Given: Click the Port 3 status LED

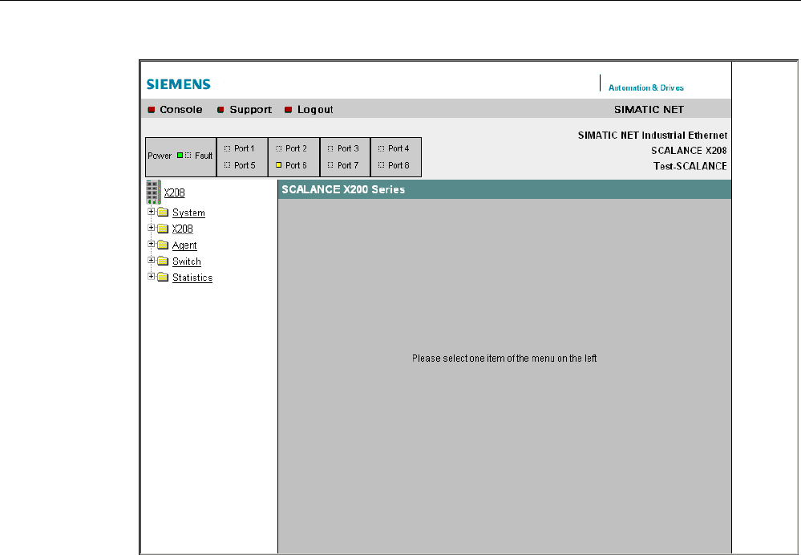Looking at the screenshot, I should [x=330, y=148].
